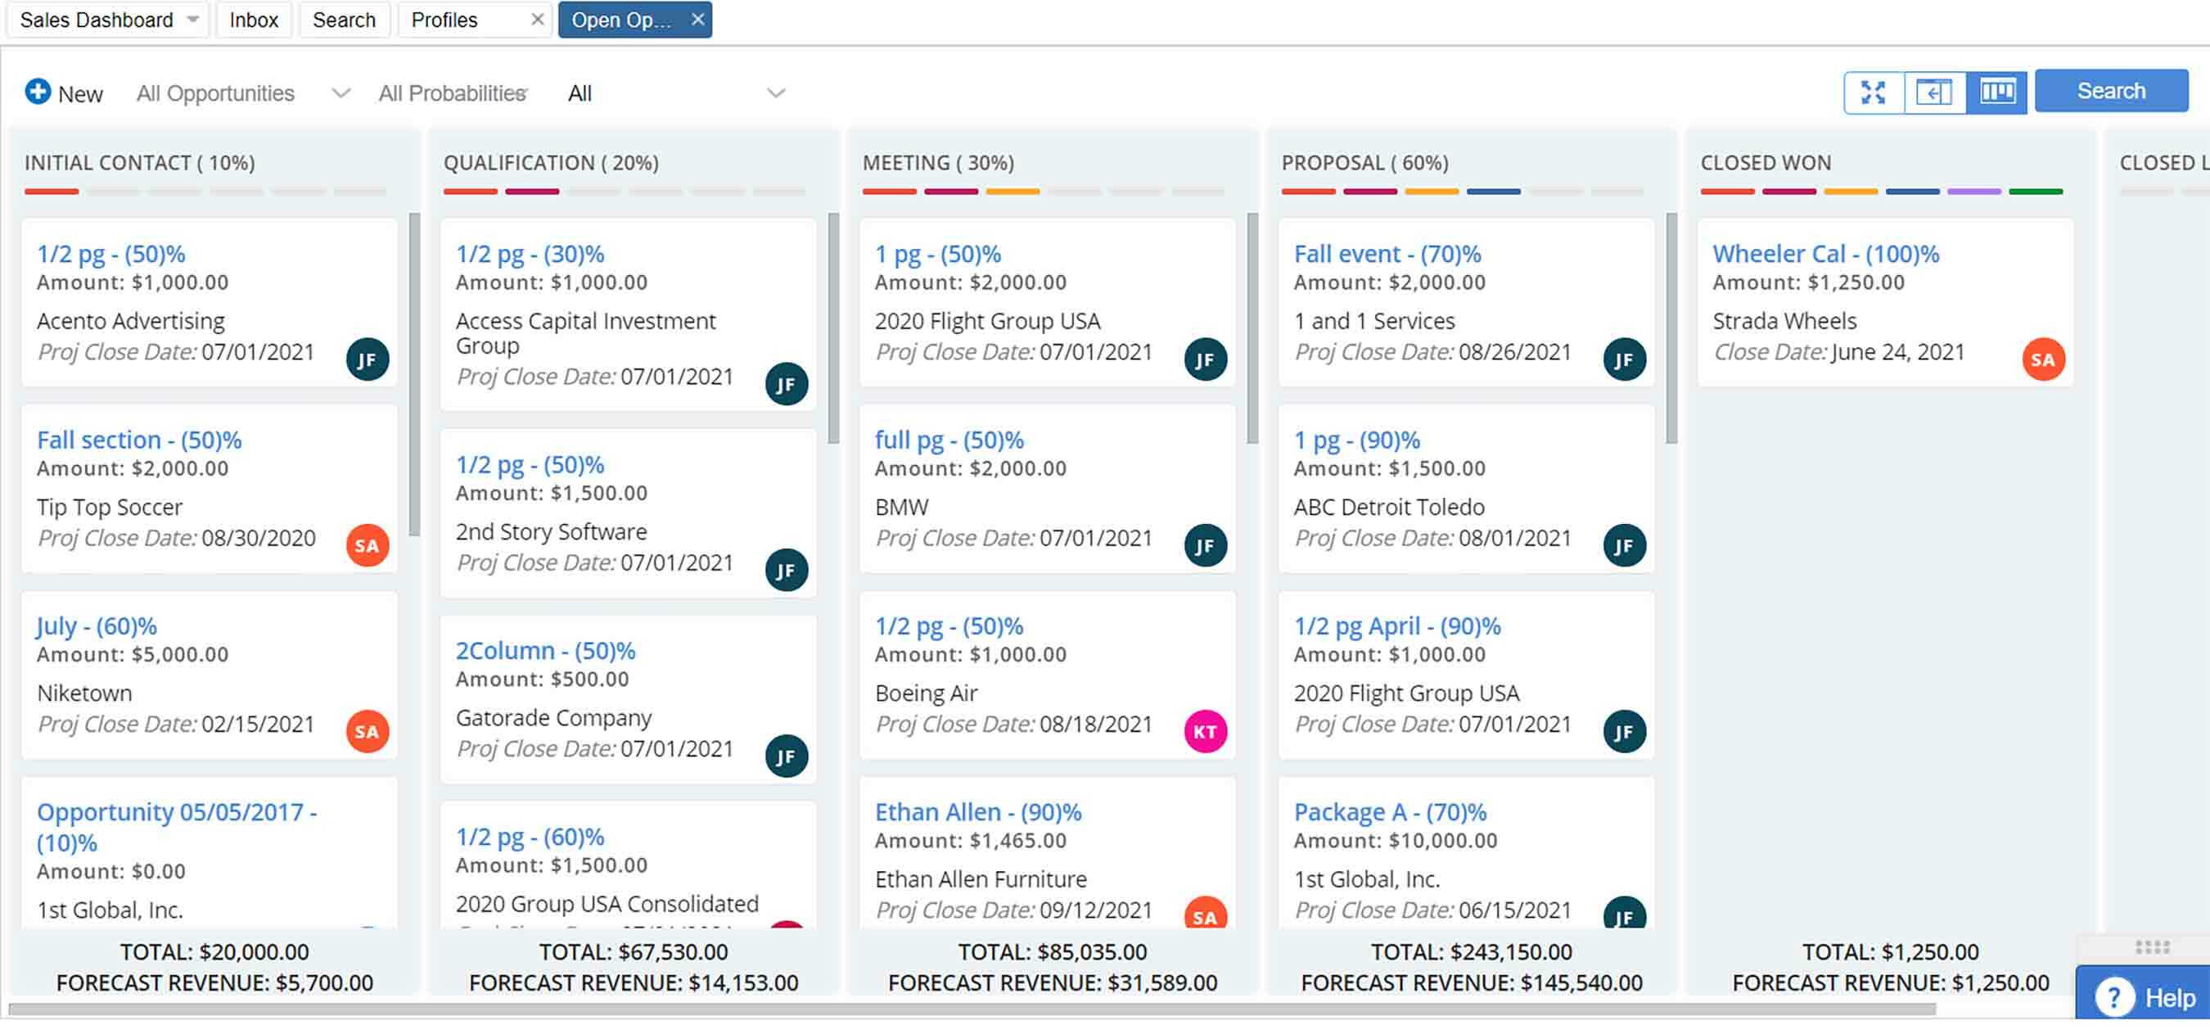
Task: Click KT avatar on Boeing Air card
Action: click(1205, 731)
